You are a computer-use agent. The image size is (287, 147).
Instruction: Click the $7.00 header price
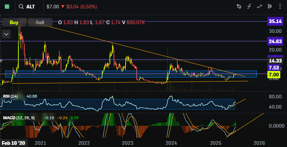pos(53,7)
